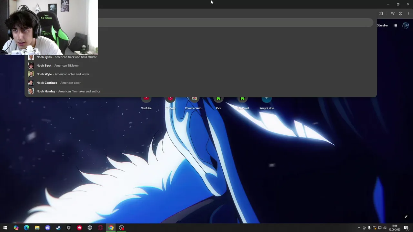Restore down the Chrome window
Viewport: 413px width, 232px height.
click(398, 4)
